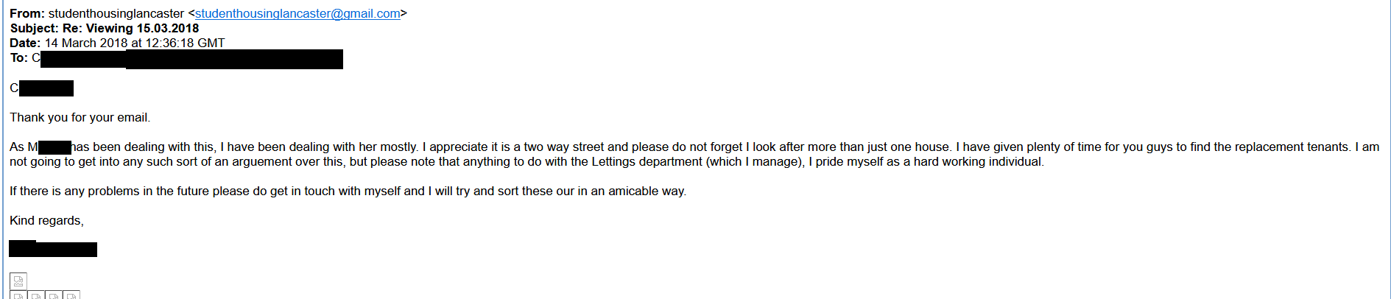Click the redacted signature block under Kind regards
Viewport: 1391px width, 299px height.
tap(53, 249)
